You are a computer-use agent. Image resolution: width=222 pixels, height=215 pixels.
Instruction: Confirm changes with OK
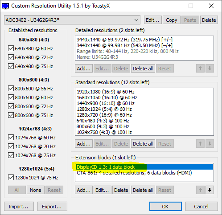(x=165, y=206)
